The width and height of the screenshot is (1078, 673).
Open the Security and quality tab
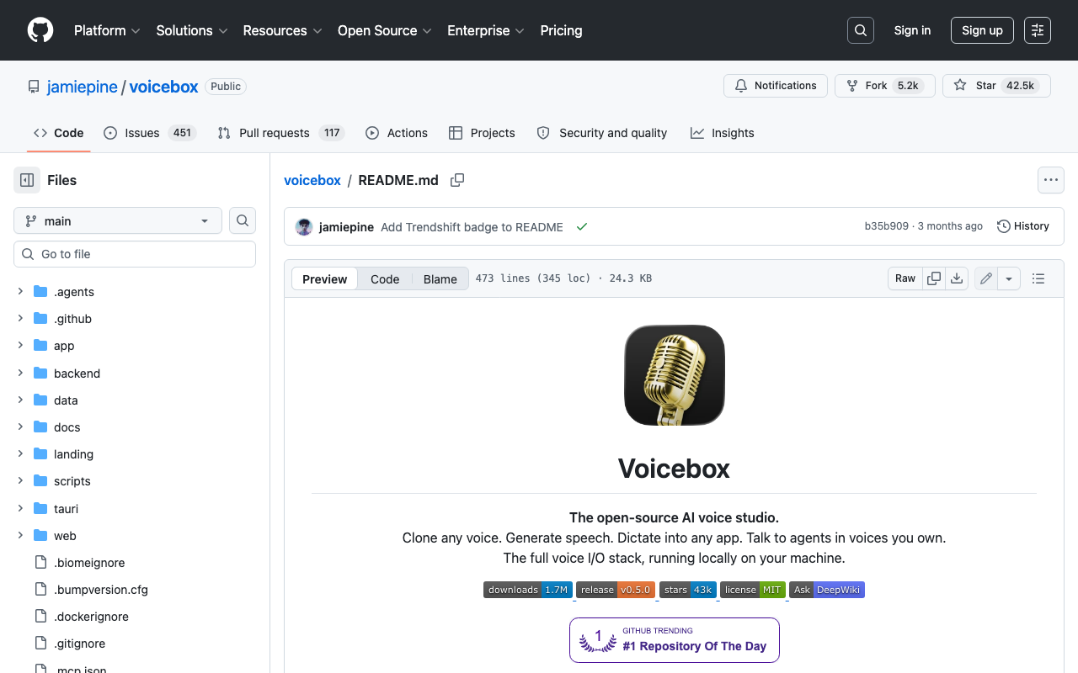click(602, 133)
